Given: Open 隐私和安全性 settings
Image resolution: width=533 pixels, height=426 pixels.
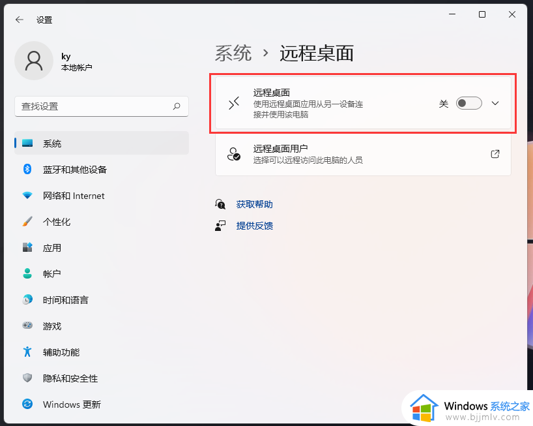Looking at the screenshot, I should pyautogui.click(x=101, y=378).
